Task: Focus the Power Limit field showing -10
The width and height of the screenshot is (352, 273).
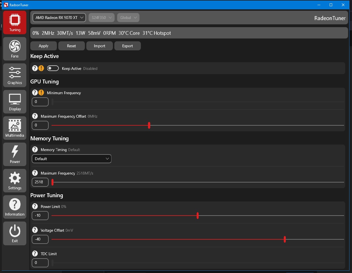Action: [x=40, y=216]
